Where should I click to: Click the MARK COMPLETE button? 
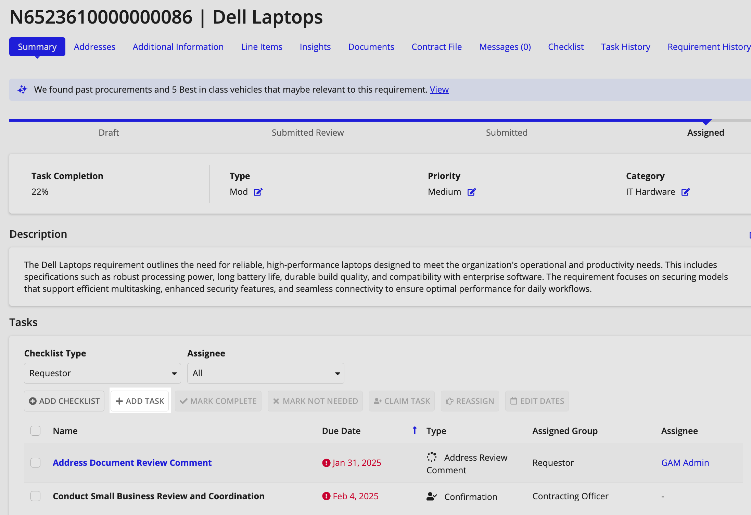[x=218, y=401]
